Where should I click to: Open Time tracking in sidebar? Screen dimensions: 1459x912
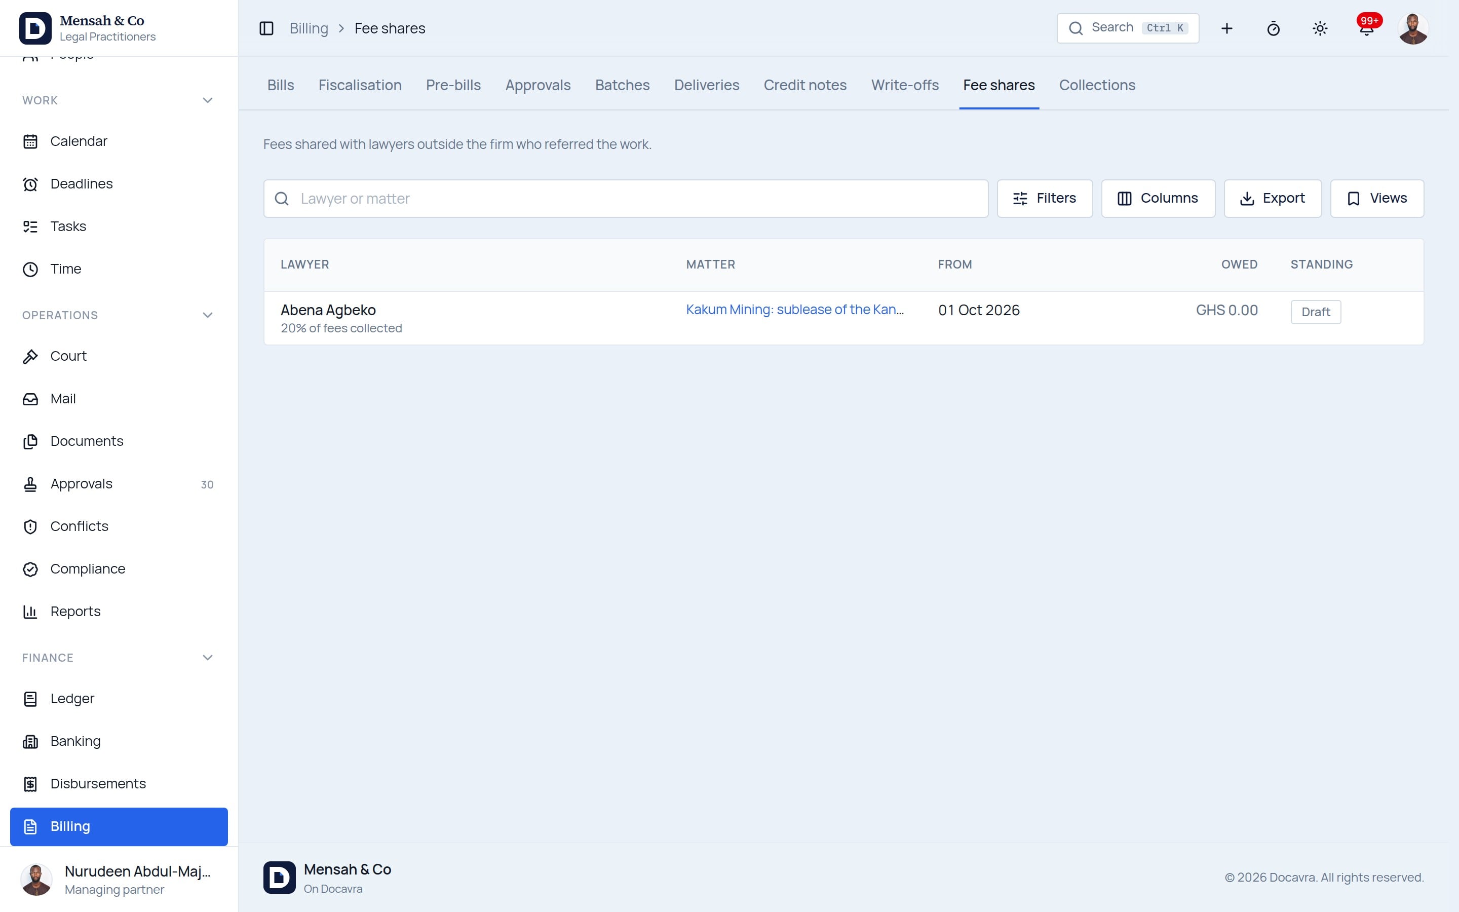pyautogui.click(x=119, y=269)
